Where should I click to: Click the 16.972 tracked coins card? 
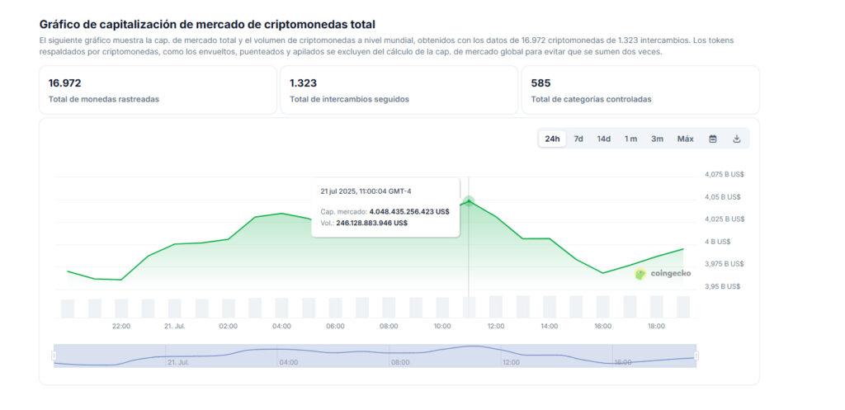[158, 90]
